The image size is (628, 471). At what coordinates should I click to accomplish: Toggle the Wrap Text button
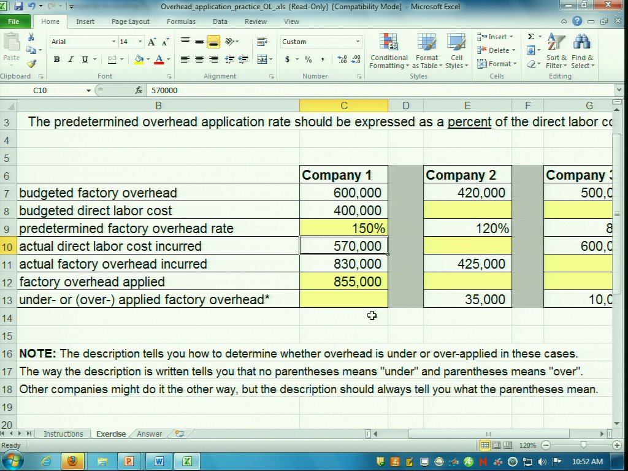tap(262, 42)
